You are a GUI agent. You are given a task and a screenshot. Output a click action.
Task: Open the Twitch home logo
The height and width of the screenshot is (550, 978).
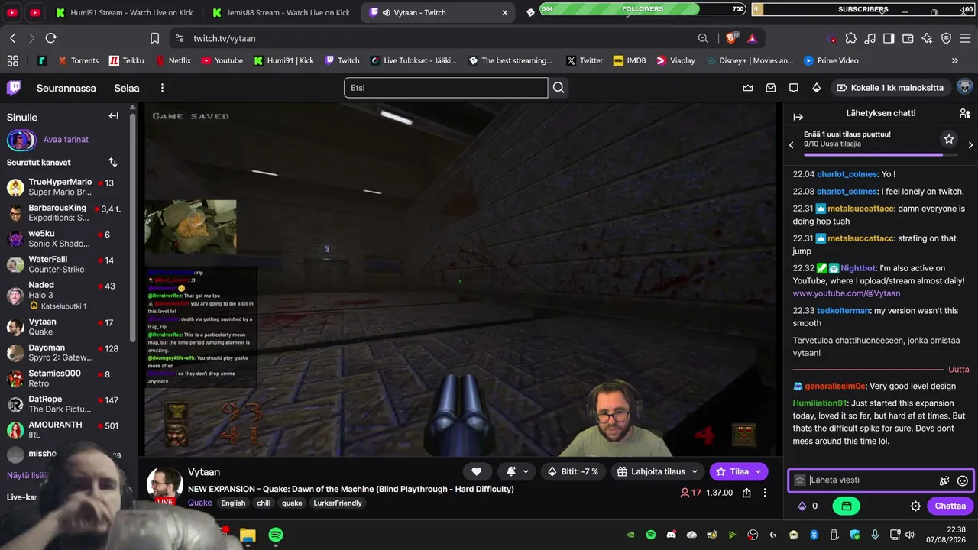pyautogui.click(x=14, y=88)
